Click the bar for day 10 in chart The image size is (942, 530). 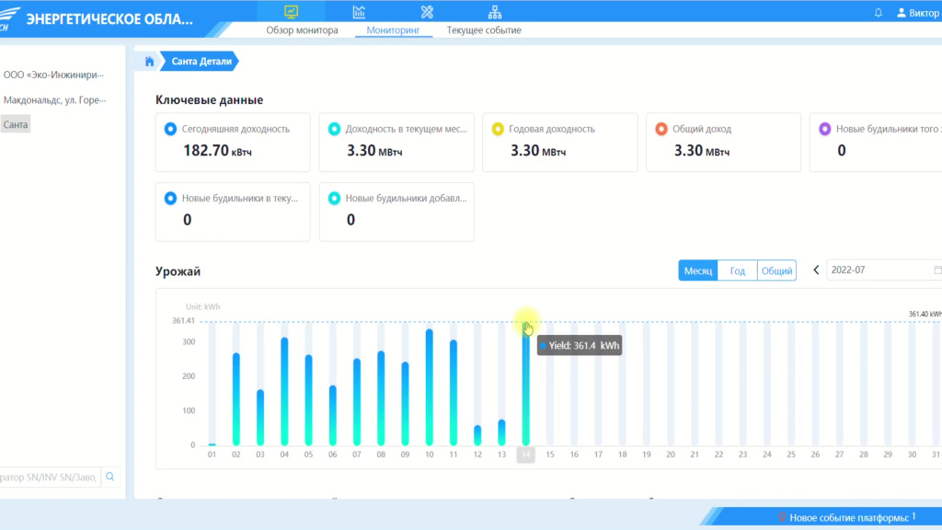(x=429, y=386)
